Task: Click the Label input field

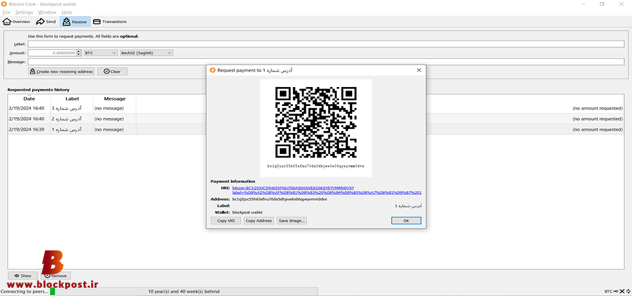Action: tap(326, 44)
